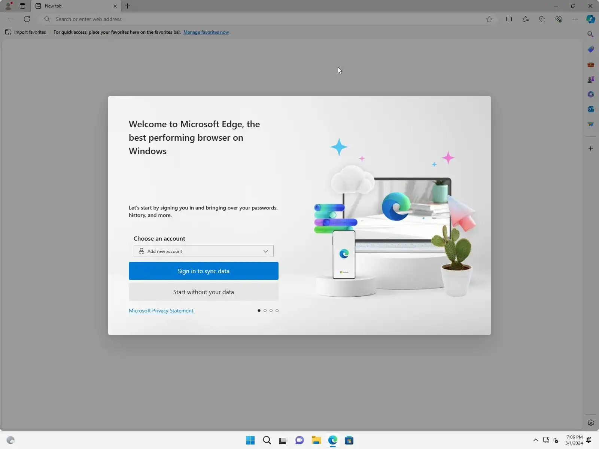
Task: Expand the Add new account dropdown
Action: pyautogui.click(x=204, y=251)
